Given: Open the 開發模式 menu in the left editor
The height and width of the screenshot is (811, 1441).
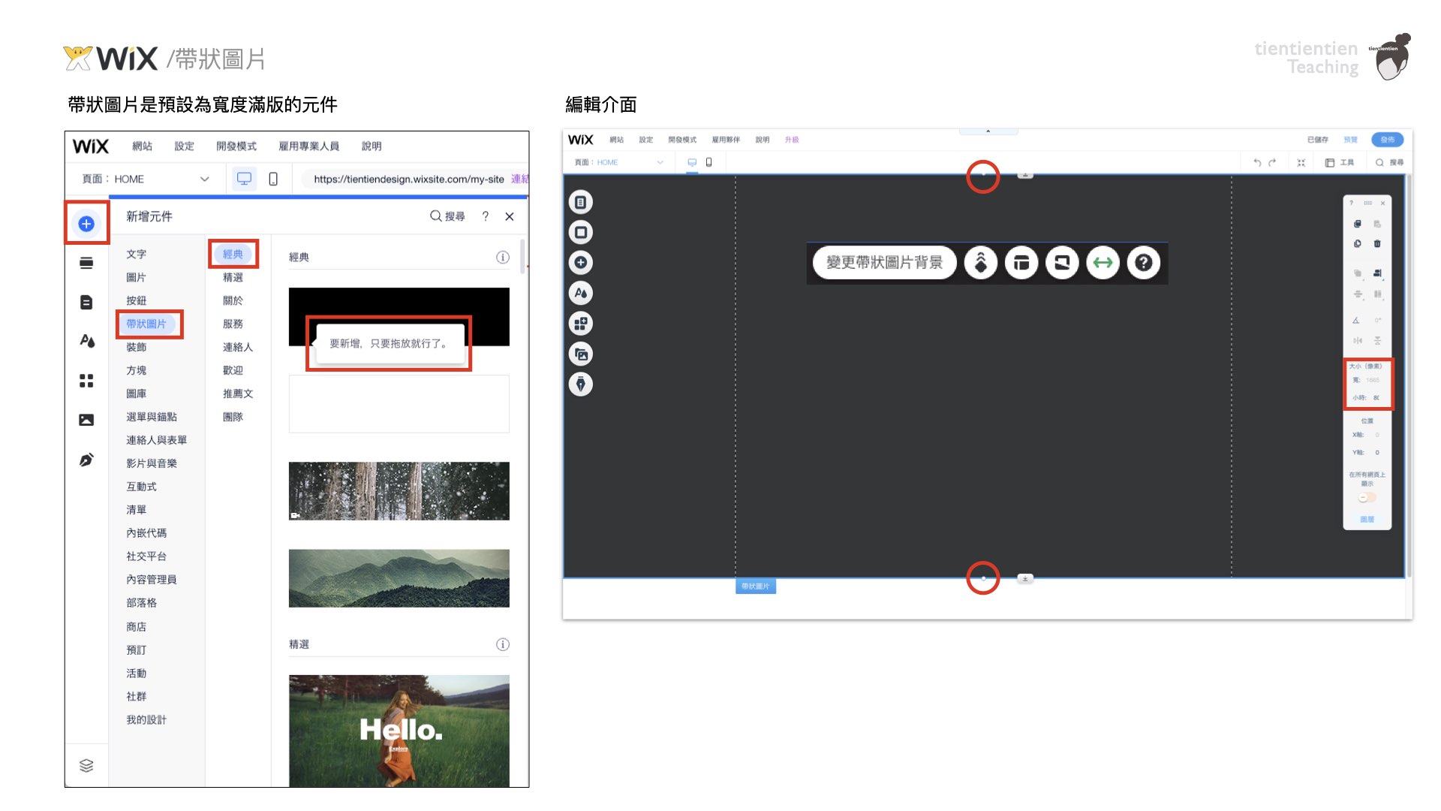Looking at the screenshot, I should tap(236, 146).
